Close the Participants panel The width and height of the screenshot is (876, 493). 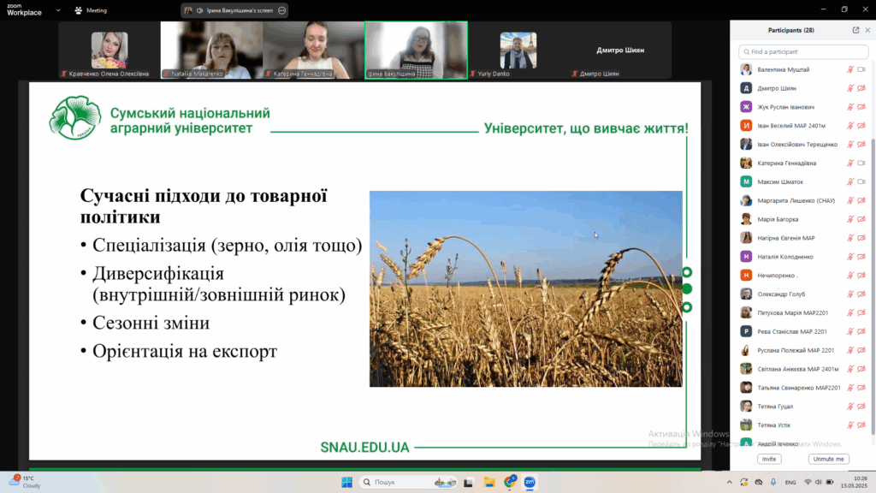(867, 30)
